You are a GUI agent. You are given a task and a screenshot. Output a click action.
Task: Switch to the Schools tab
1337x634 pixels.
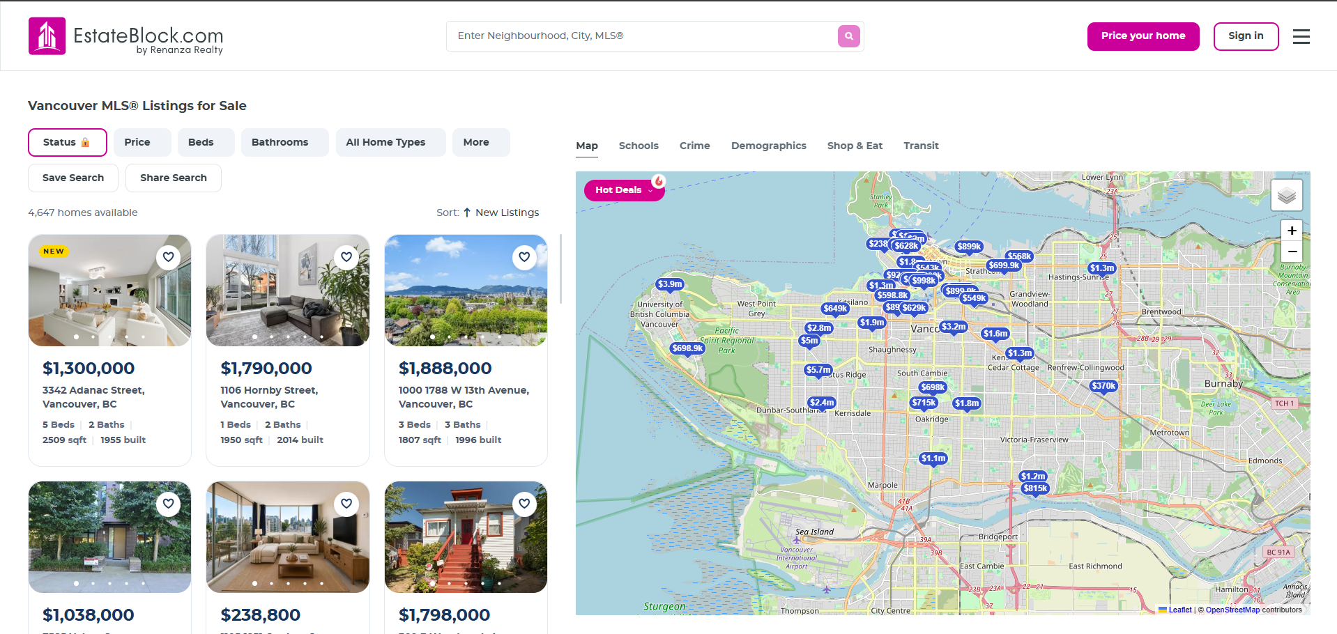pyautogui.click(x=639, y=146)
